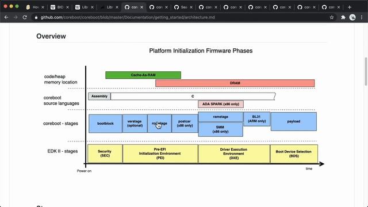Viewport: 368px width, 207px height.
Task: Close the active GitHub architecture tab
Action: tap(141, 7)
